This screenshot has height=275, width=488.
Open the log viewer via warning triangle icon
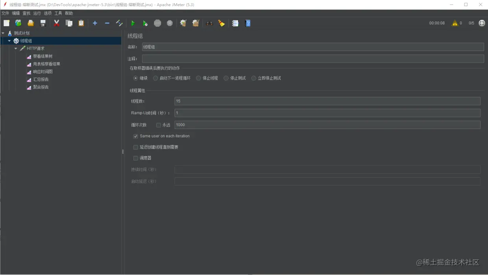tap(455, 23)
